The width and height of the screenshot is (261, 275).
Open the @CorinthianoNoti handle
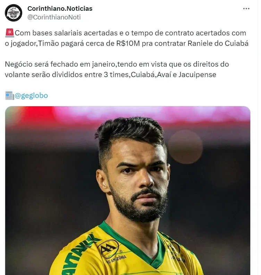pos(54,17)
